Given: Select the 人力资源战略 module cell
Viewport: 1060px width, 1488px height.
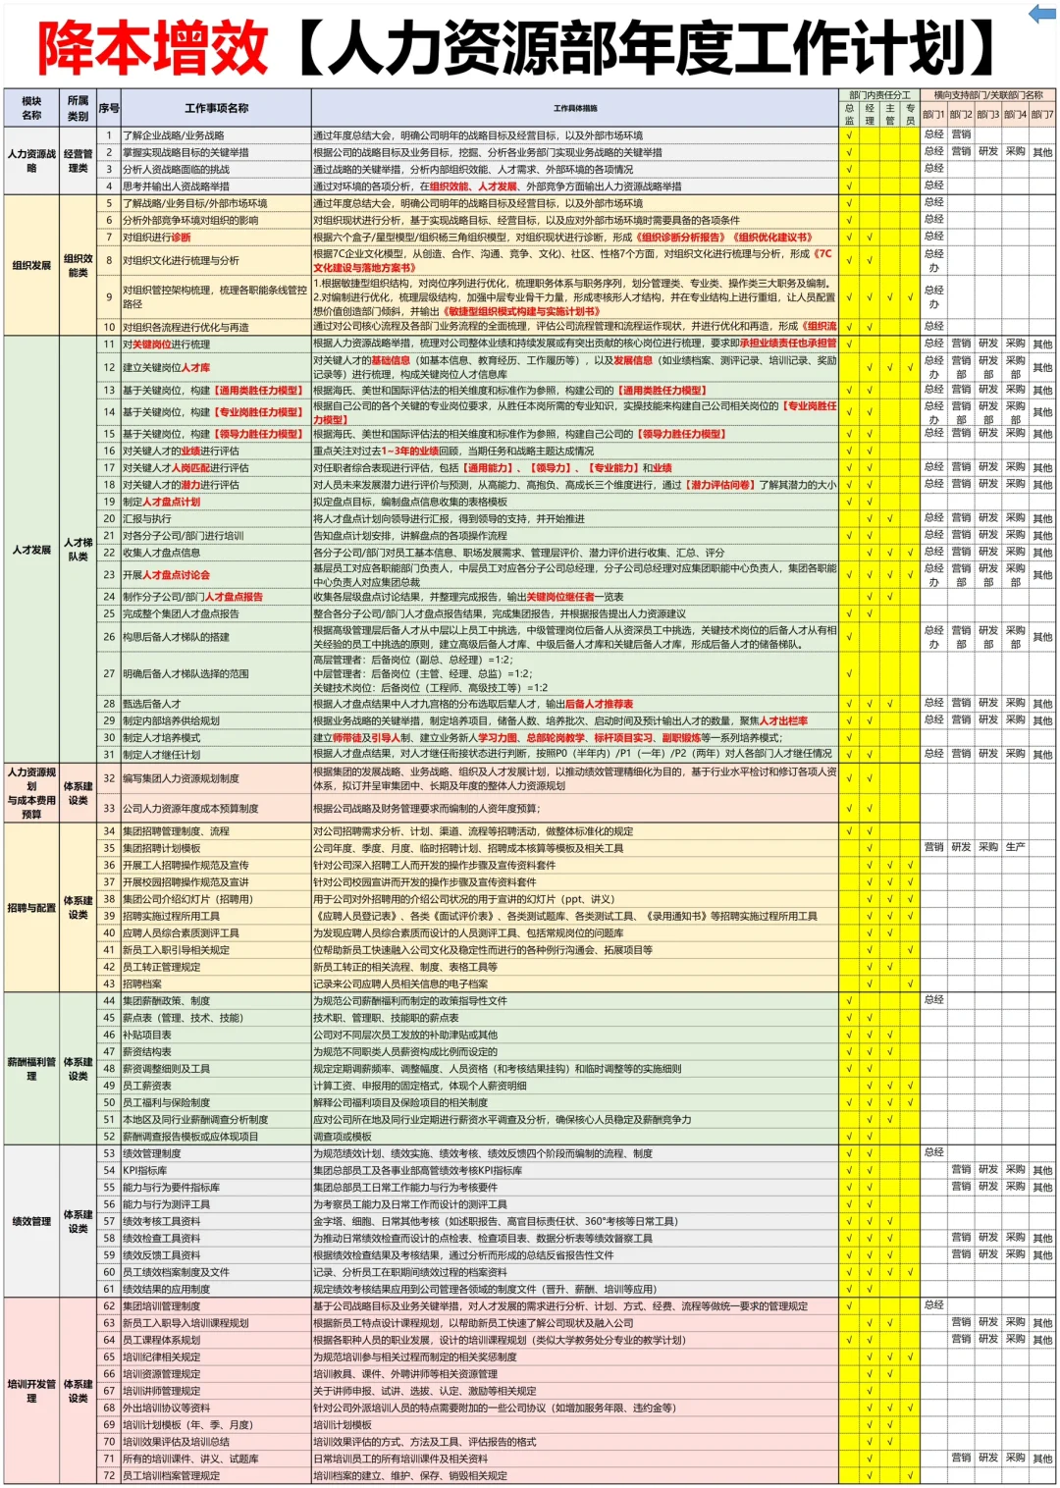Looking at the screenshot, I should [31, 161].
